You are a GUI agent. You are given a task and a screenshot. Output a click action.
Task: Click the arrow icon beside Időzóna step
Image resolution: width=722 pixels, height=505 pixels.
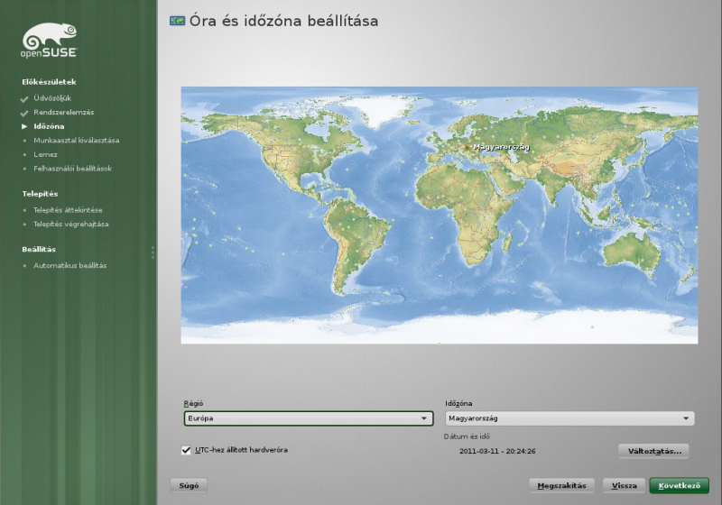pos(24,126)
